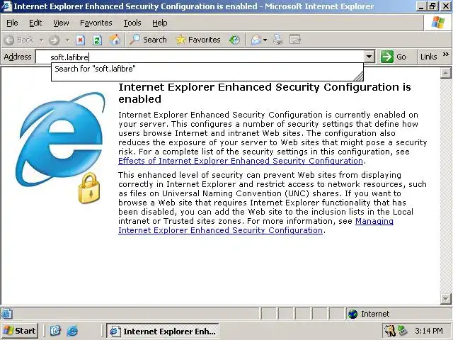This screenshot has height=340, width=453.
Task: Restore down the Internet Explorer window
Action: click(432, 6)
